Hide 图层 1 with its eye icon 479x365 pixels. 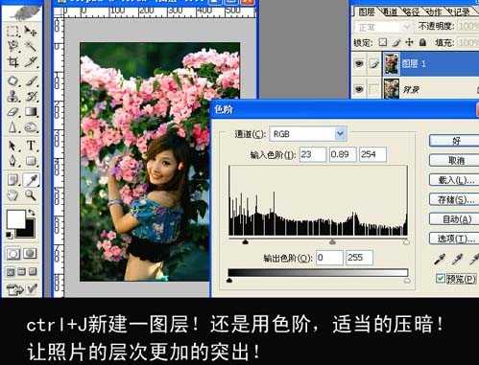(359, 64)
